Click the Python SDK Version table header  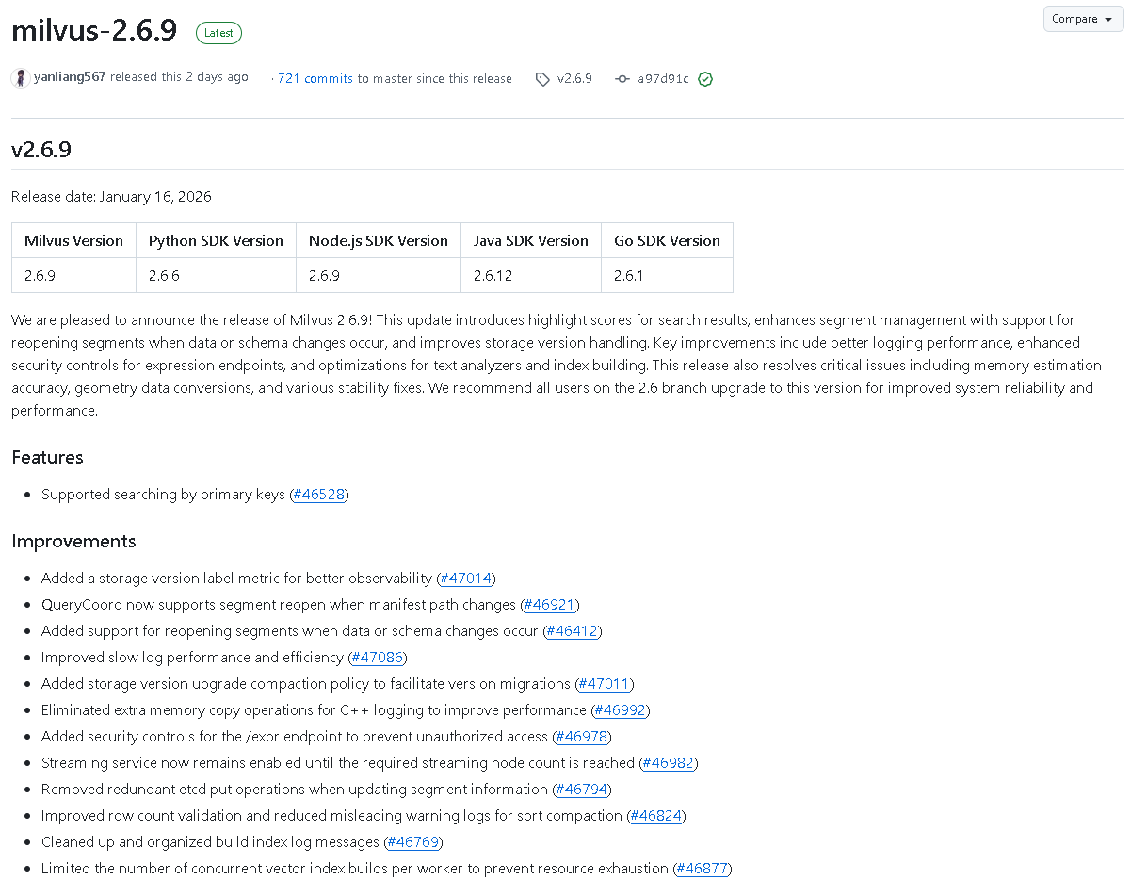216,240
